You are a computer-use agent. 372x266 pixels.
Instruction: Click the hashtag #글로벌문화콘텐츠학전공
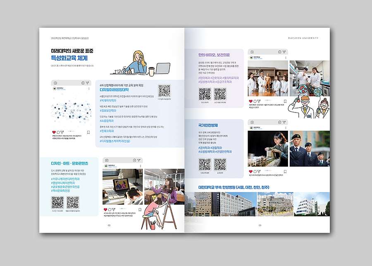click(65, 187)
